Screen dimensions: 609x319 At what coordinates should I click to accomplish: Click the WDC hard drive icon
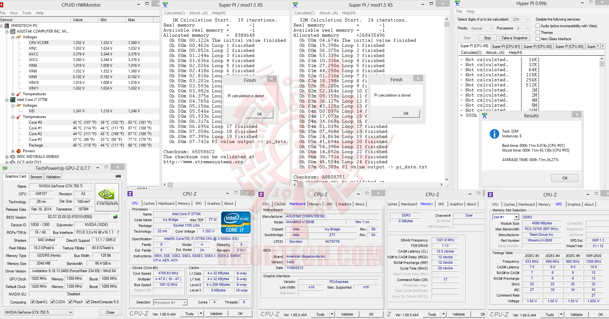(13, 157)
